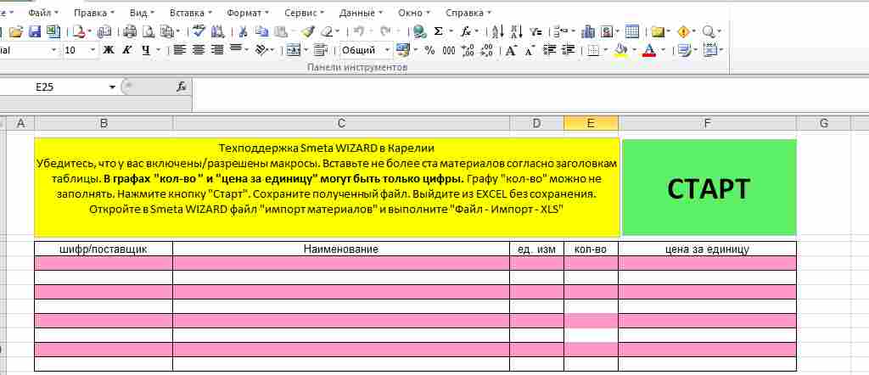The height and width of the screenshot is (375, 869).
Task: Select column G header
Action: click(823, 124)
